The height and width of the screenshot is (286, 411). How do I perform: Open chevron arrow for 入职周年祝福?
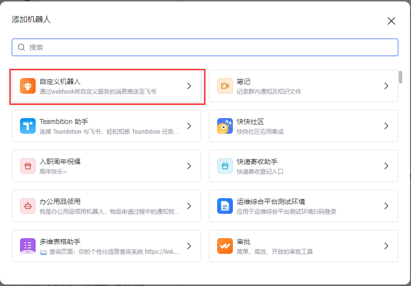click(189, 166)
